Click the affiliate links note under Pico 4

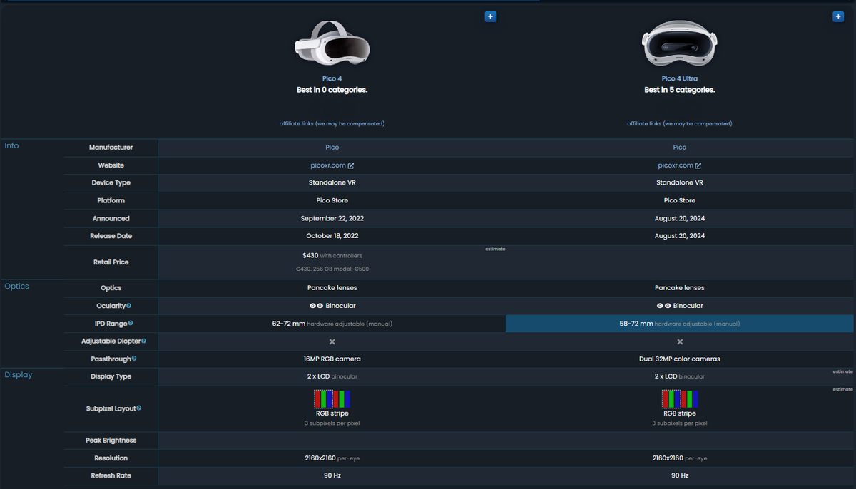coord(332,124)
